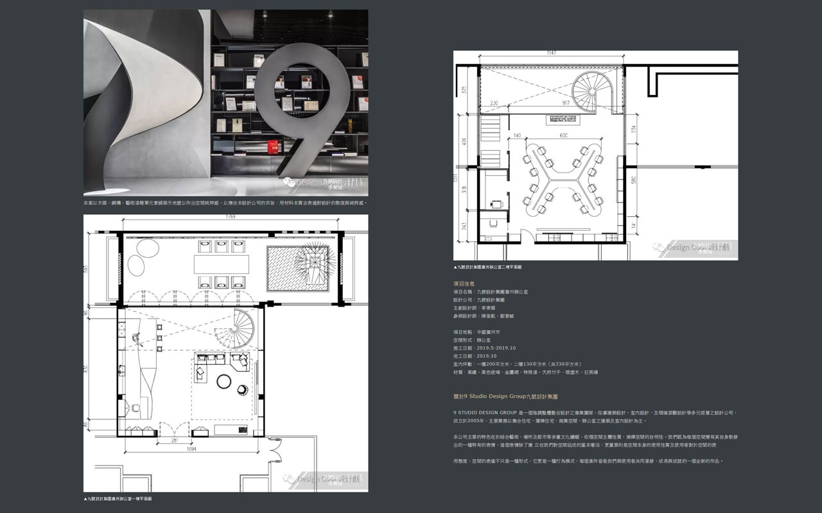Click the first-floor plan caption text
Viewport: 822px width, 513px height.
(118, 498)
